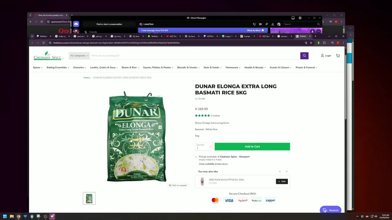The height and width of the screenshot is (220, 392).
Task: Click the Discord home logo button
Action: [x=76, y=24]
